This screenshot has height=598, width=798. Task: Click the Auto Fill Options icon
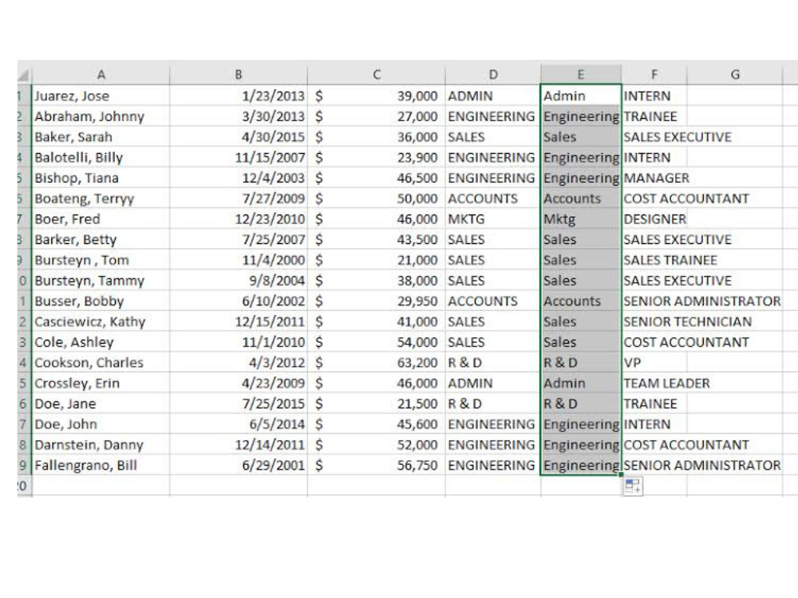[x=633, y=486]
